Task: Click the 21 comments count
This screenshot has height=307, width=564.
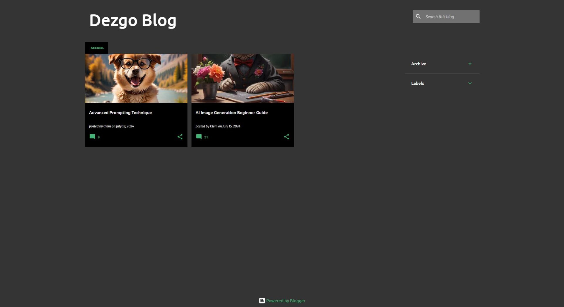Action: point(206,137)
